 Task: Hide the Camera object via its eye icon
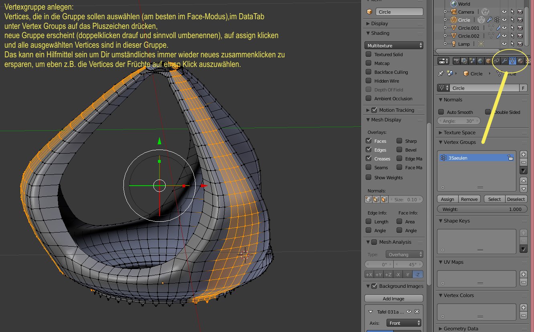pos(504,12)
